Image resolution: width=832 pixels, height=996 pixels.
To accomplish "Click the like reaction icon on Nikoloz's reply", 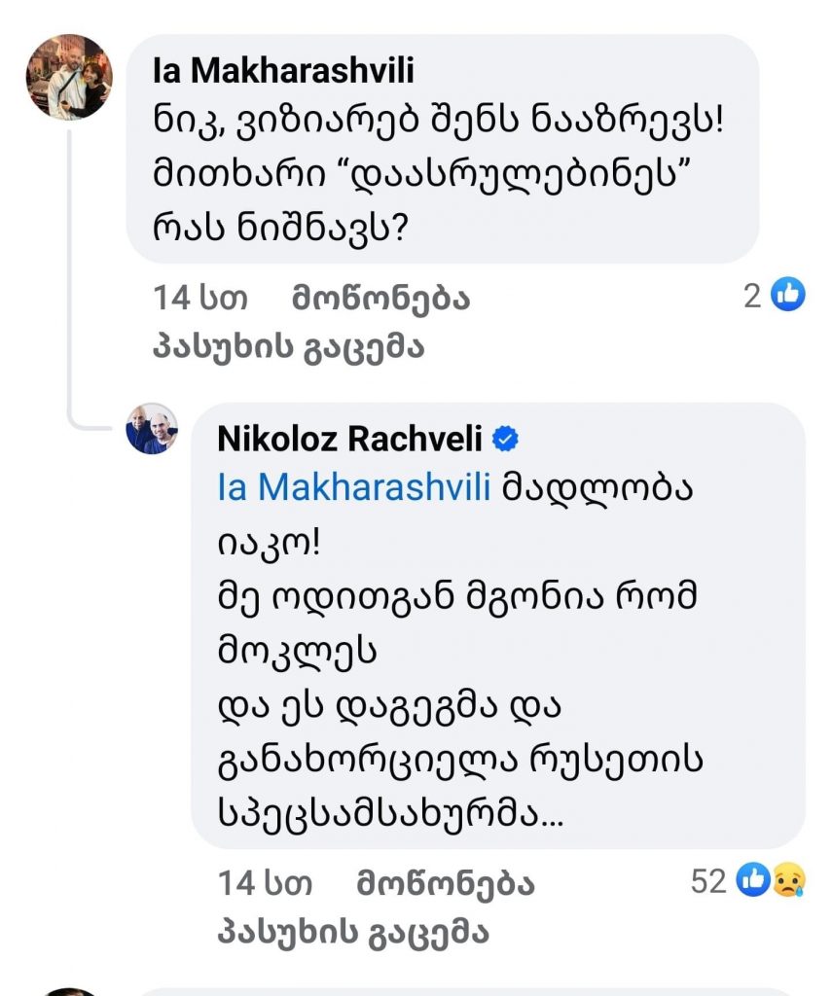I will [x=752, y=881].
